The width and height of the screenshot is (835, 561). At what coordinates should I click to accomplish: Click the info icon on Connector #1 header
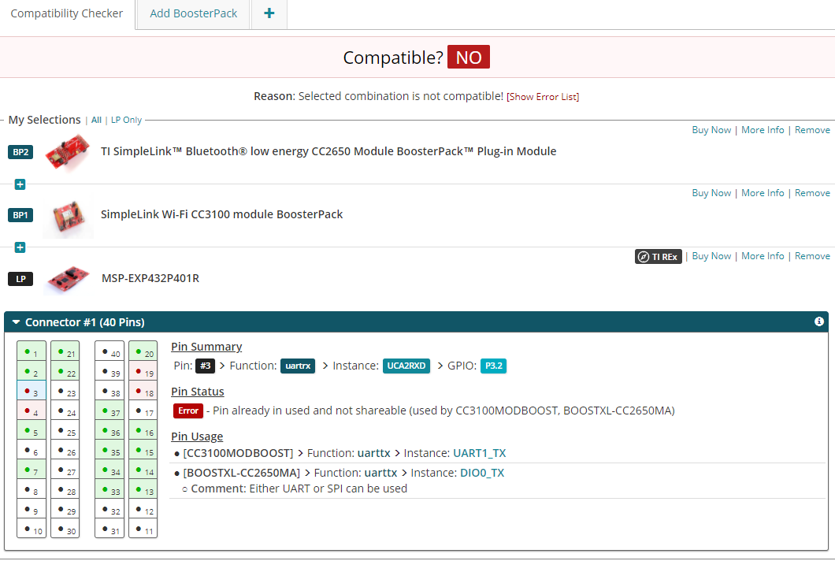(x=819, y=321)
